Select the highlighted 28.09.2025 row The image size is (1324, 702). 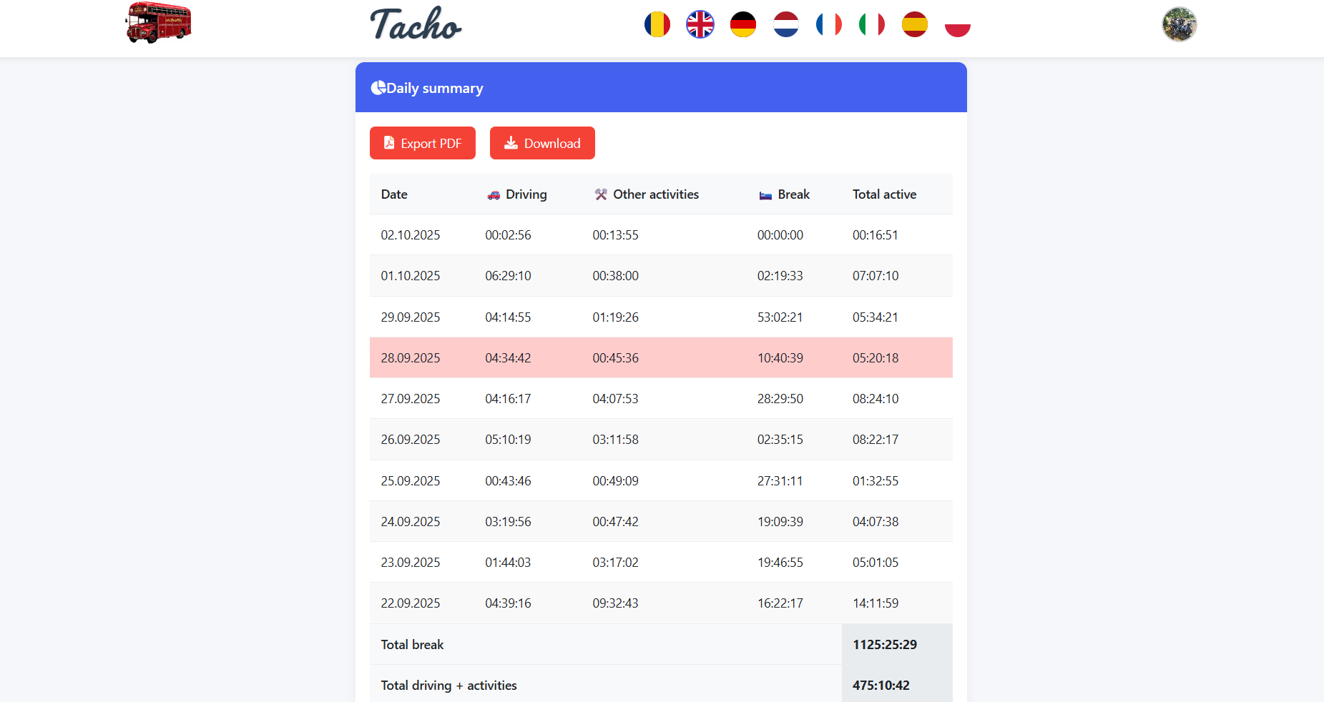pyautogui.click(x=660, y=357)
